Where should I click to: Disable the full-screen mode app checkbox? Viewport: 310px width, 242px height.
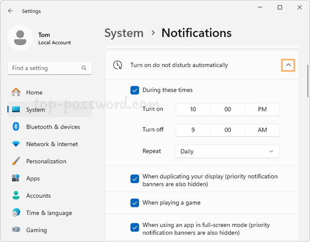pyautogui.click(x=135, y=228)
